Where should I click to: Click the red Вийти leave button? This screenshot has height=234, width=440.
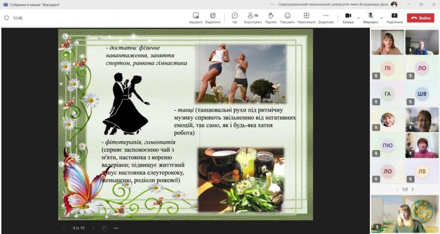point(421,18)
